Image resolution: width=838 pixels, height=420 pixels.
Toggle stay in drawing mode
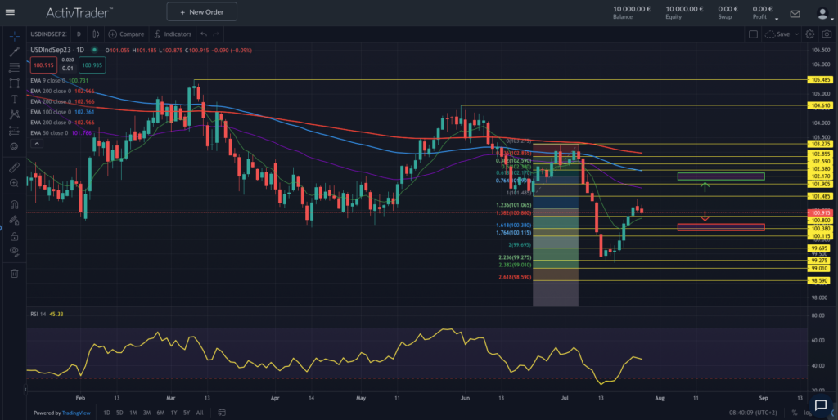click(15, 220)
